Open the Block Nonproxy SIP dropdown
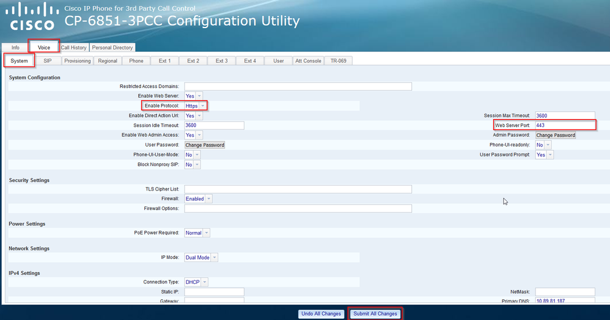The image size is (610, 320). 192,164
